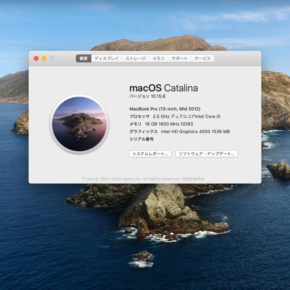Minimize window with the yellow button
This screenshot has width=290, height=290.
point(44,58)
